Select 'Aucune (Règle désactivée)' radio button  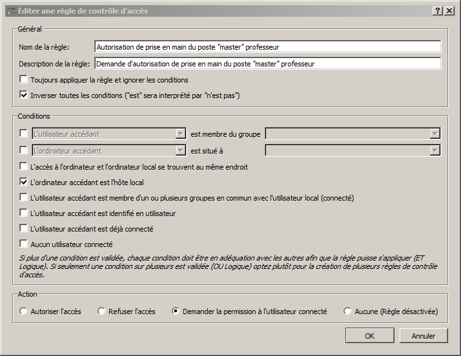pyautogui.click(x=347, y=311)
